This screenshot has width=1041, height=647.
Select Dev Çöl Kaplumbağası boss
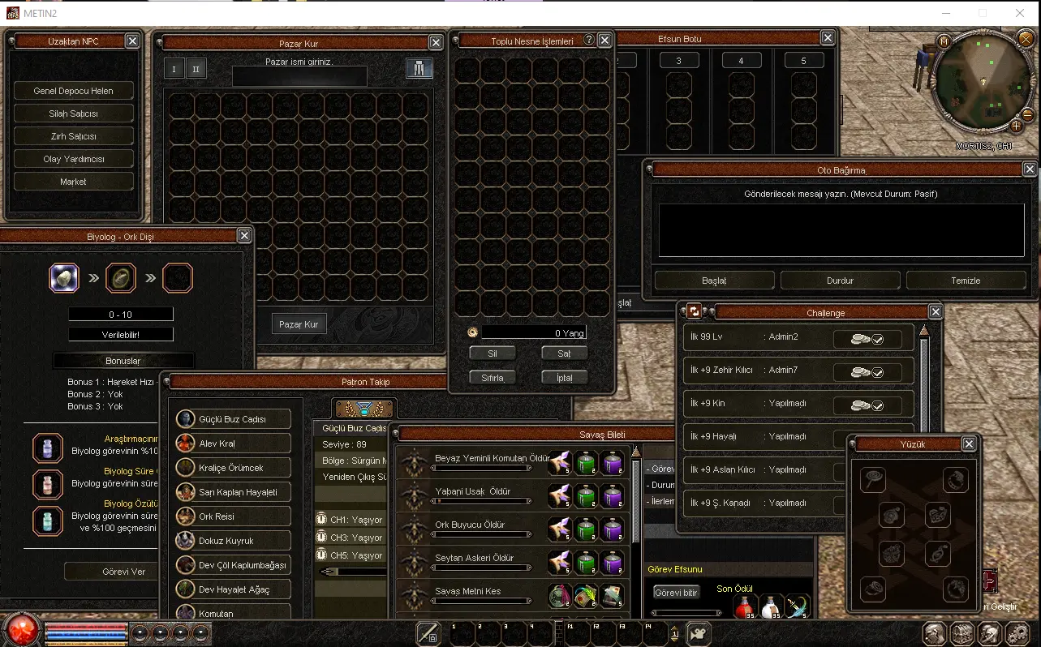[x=234, y=565]
